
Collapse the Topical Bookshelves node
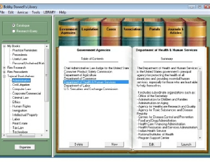tap(4, 76)
